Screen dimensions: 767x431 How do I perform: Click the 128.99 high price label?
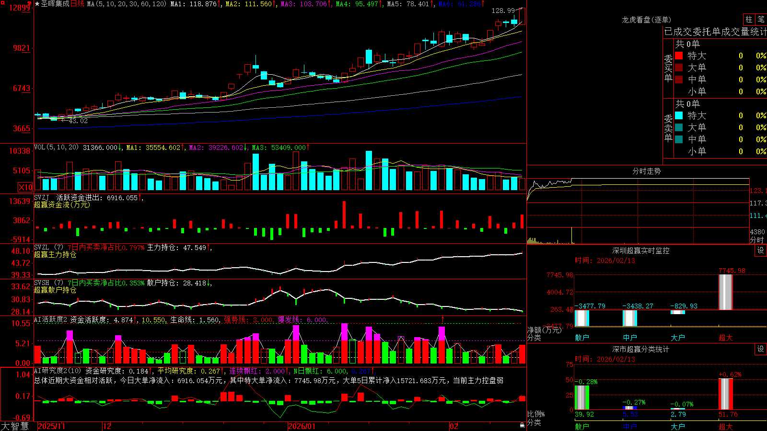pos(503,11)
